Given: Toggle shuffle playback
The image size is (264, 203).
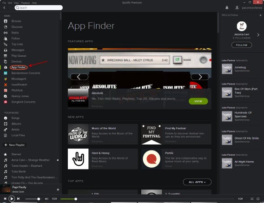Looking at the screenshot, I should 252,199.
